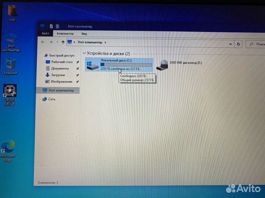Select Документы in sidebar
The image size is (265, 198).
(57, 68)
